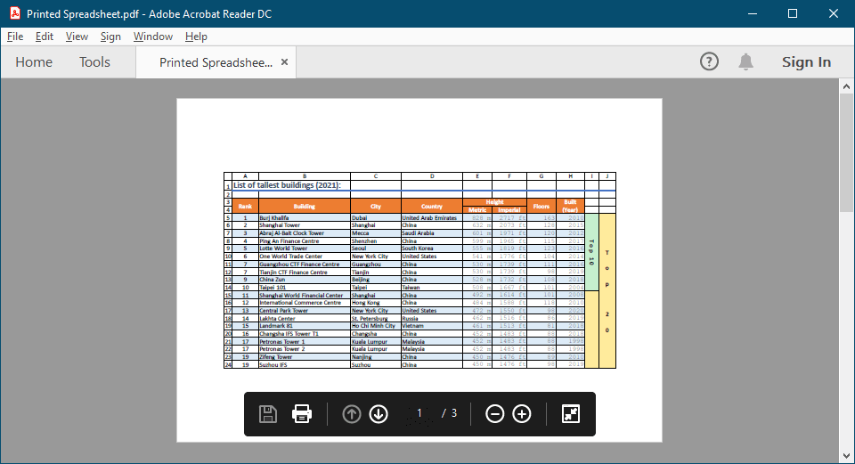
Task: Open the Window menu
Action: (153, 37)
